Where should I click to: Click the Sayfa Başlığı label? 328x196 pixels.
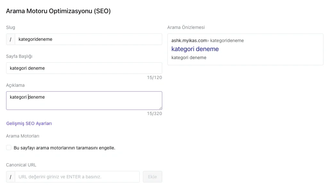point(19,56)
